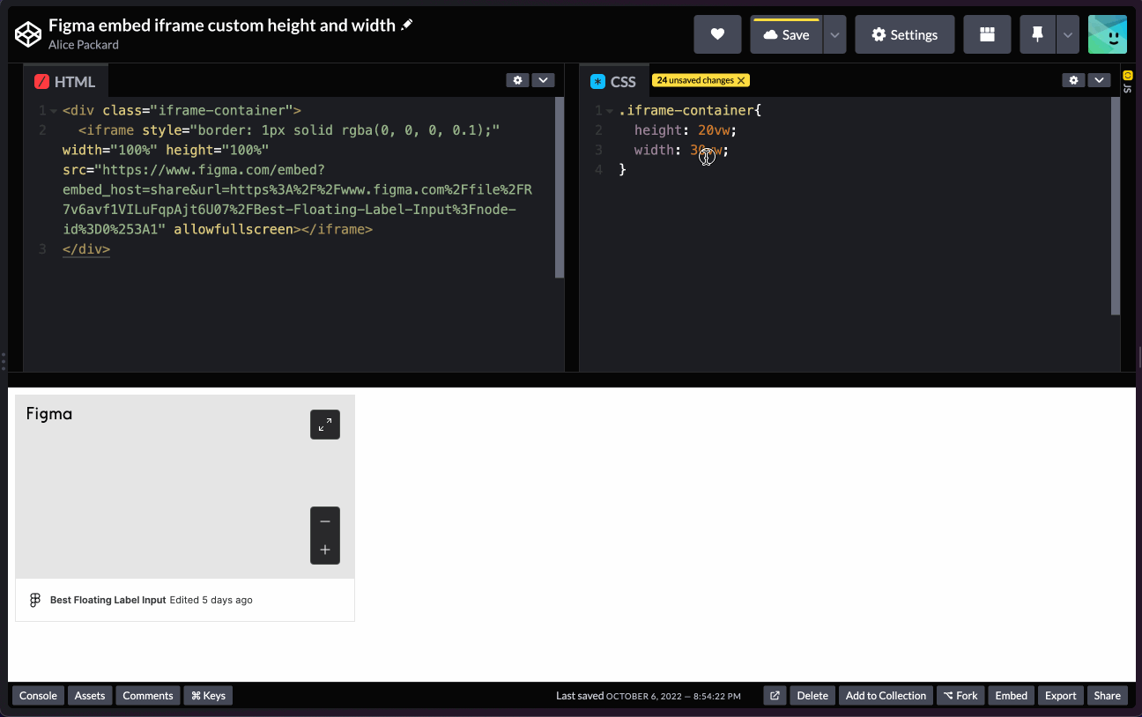Collapse the HTML editor with its chevron

coord(543,79)
